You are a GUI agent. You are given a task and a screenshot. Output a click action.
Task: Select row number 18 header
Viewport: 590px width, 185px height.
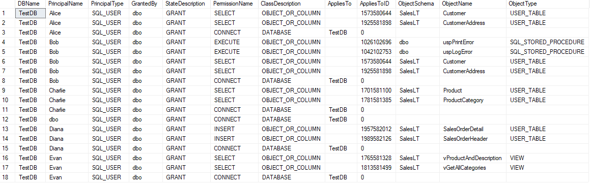(8, 177)
